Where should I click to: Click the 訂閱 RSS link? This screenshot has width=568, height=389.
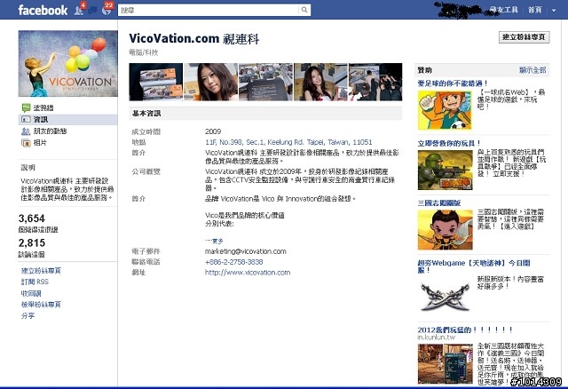pos(35,282)
